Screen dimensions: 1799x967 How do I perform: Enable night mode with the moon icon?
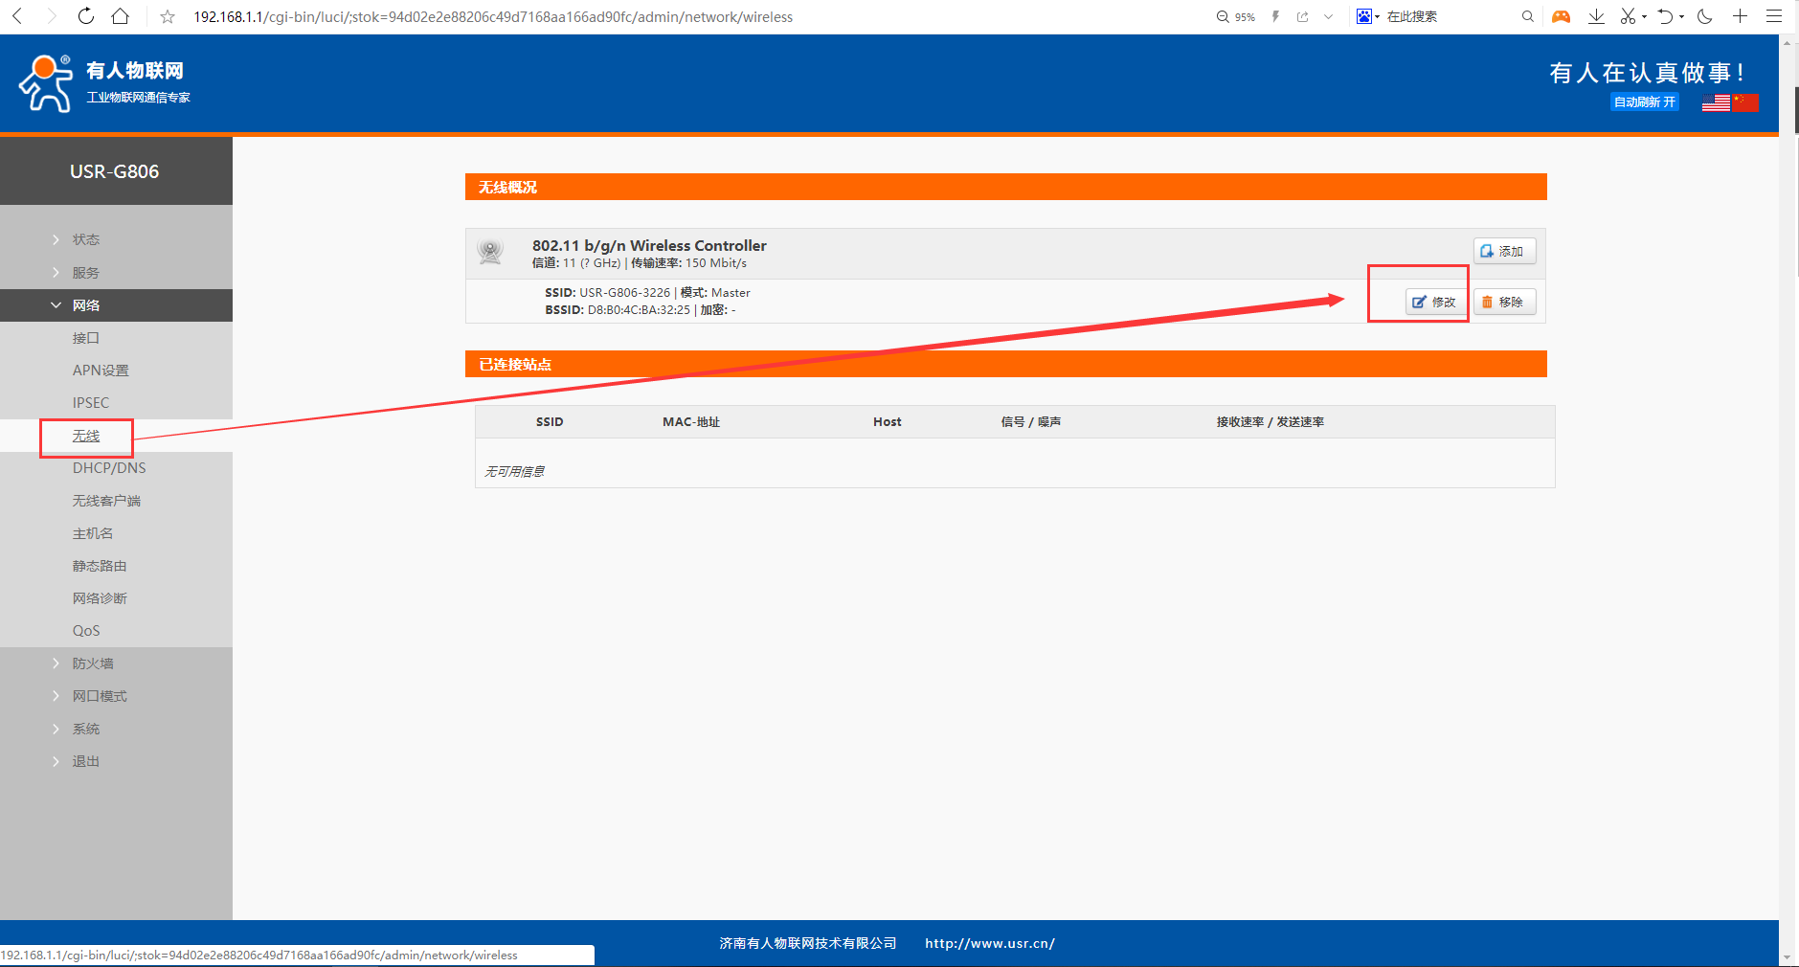tap(1705, 16)
